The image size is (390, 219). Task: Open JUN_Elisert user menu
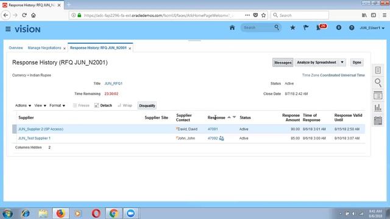pyautogui.click(x=372, y=28)
